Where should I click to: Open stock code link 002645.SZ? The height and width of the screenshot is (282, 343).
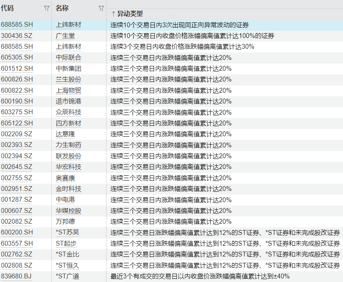tap(17, 167)
